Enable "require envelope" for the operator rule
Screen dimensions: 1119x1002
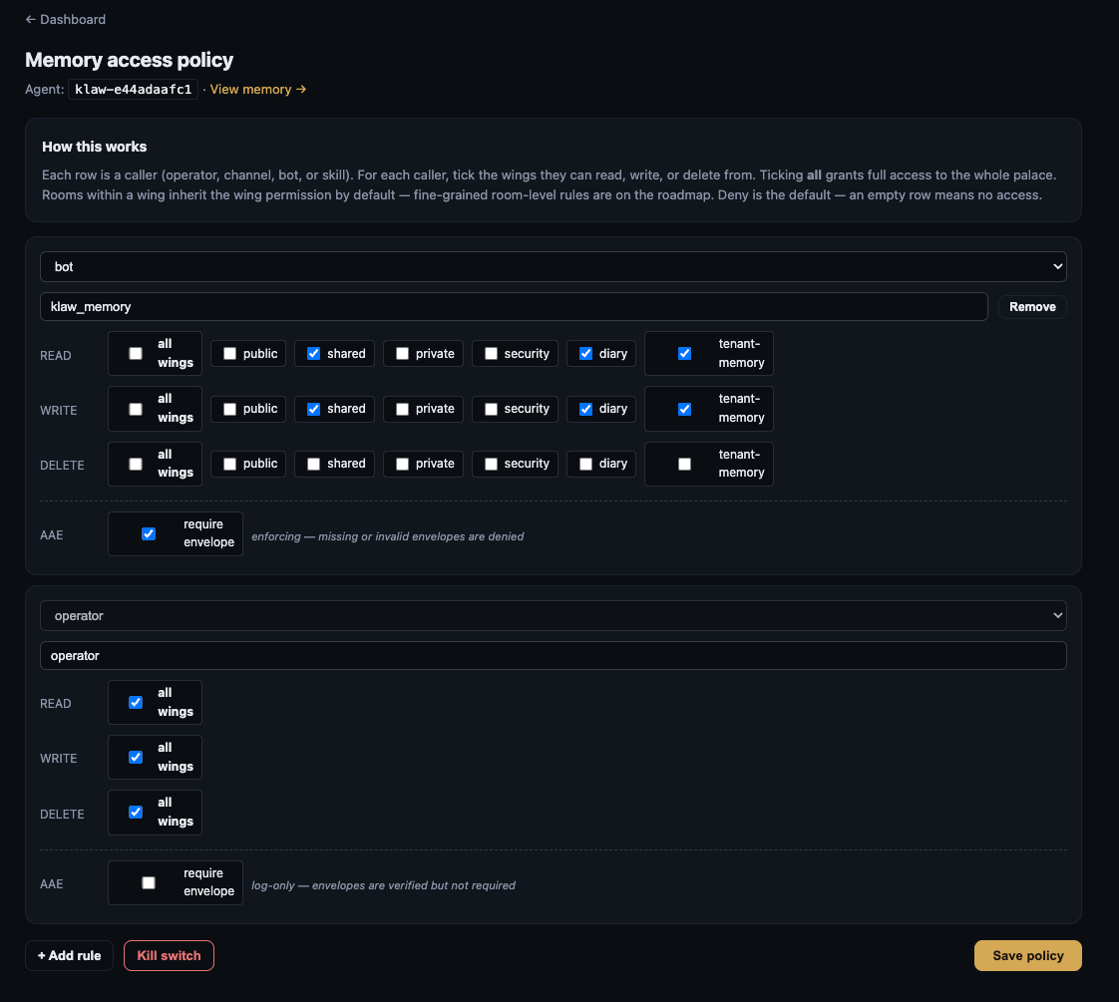148,882
